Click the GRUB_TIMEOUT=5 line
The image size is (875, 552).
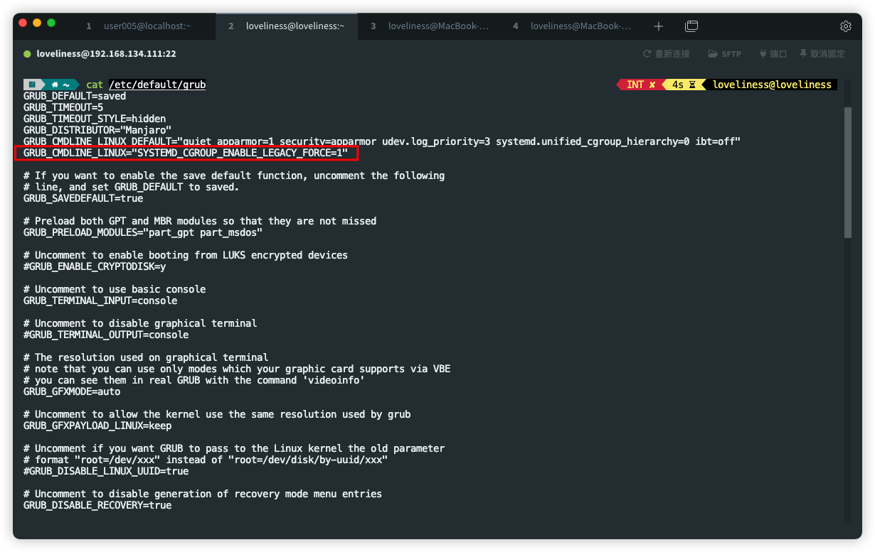[63, 107]
